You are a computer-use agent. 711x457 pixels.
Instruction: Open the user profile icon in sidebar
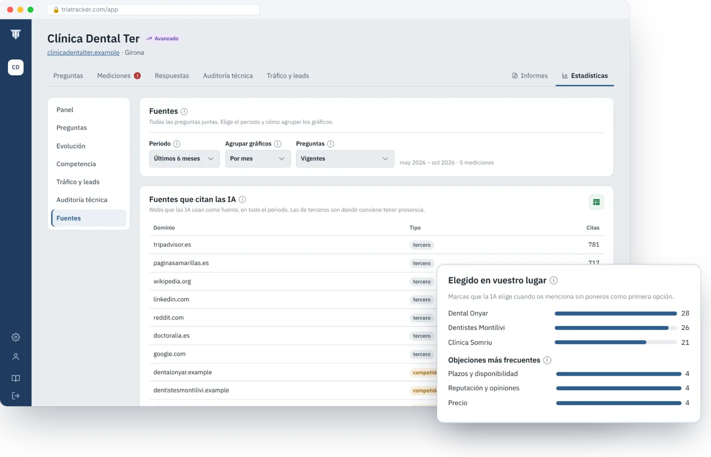[x=16, y=357]
